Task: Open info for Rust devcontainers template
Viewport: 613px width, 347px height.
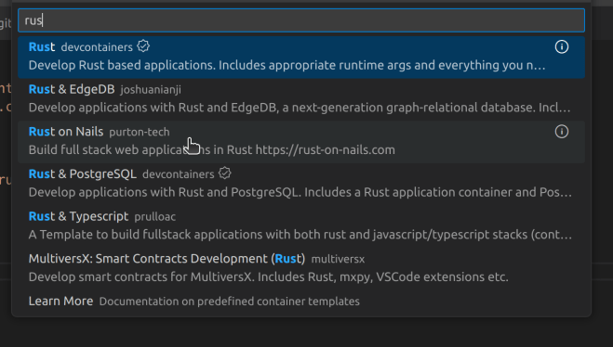Action: coord(562,46)
